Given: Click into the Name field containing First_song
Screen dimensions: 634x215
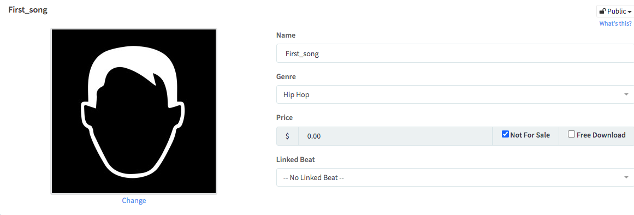Looking at the screenshot, I should coord(455,53).
